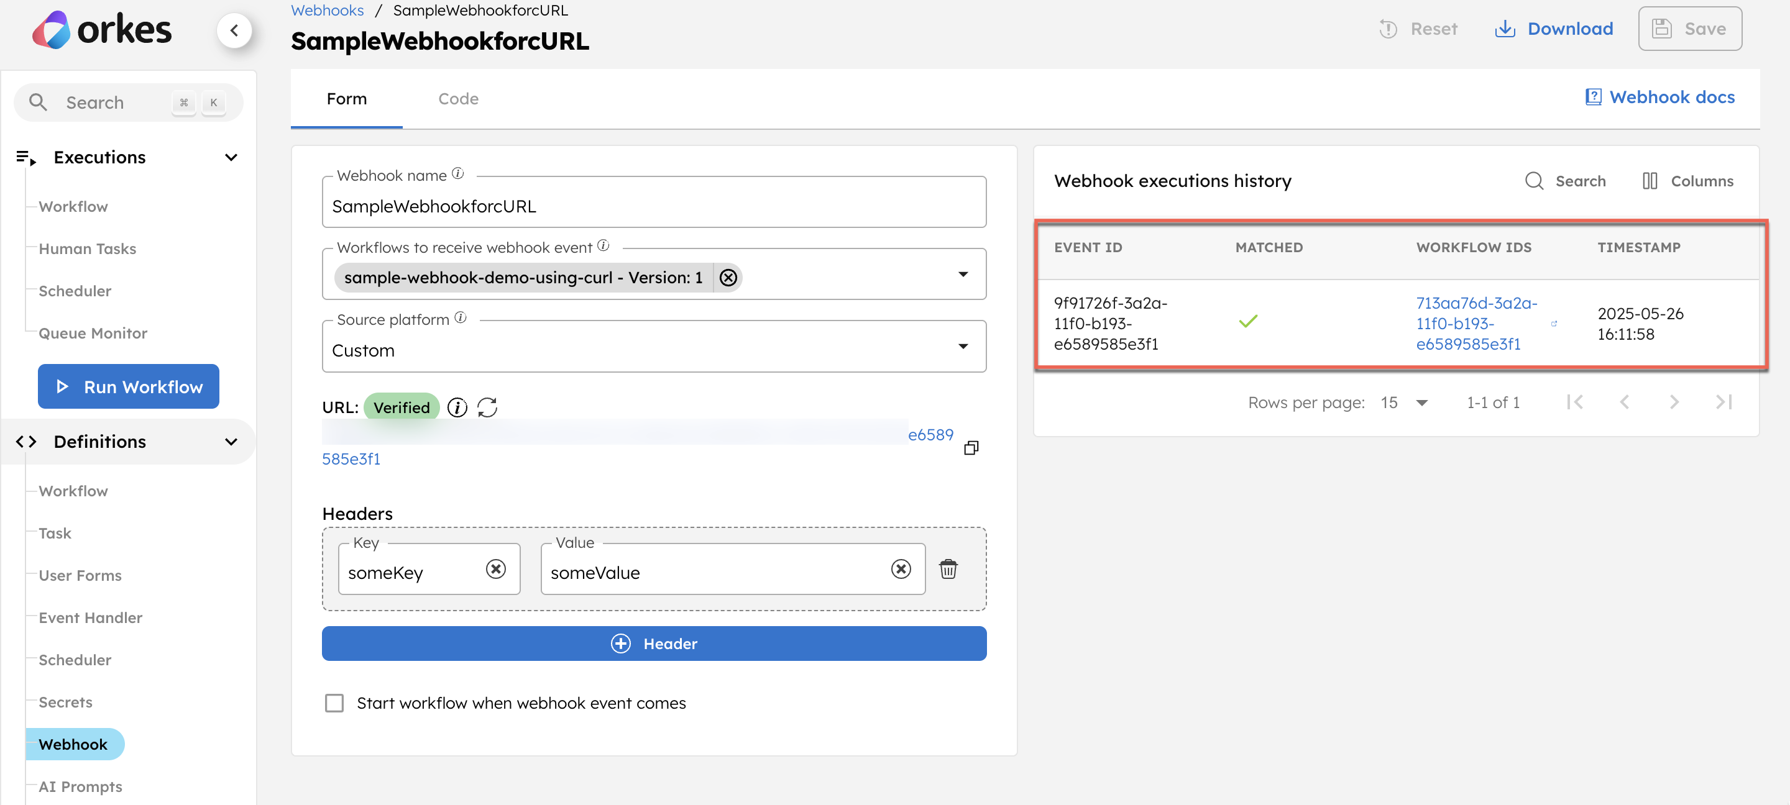Click the WORKFLOW IDS column header
This screenshot has height=805, width=1790.
pyautogui.click(x=1474, y=248)
